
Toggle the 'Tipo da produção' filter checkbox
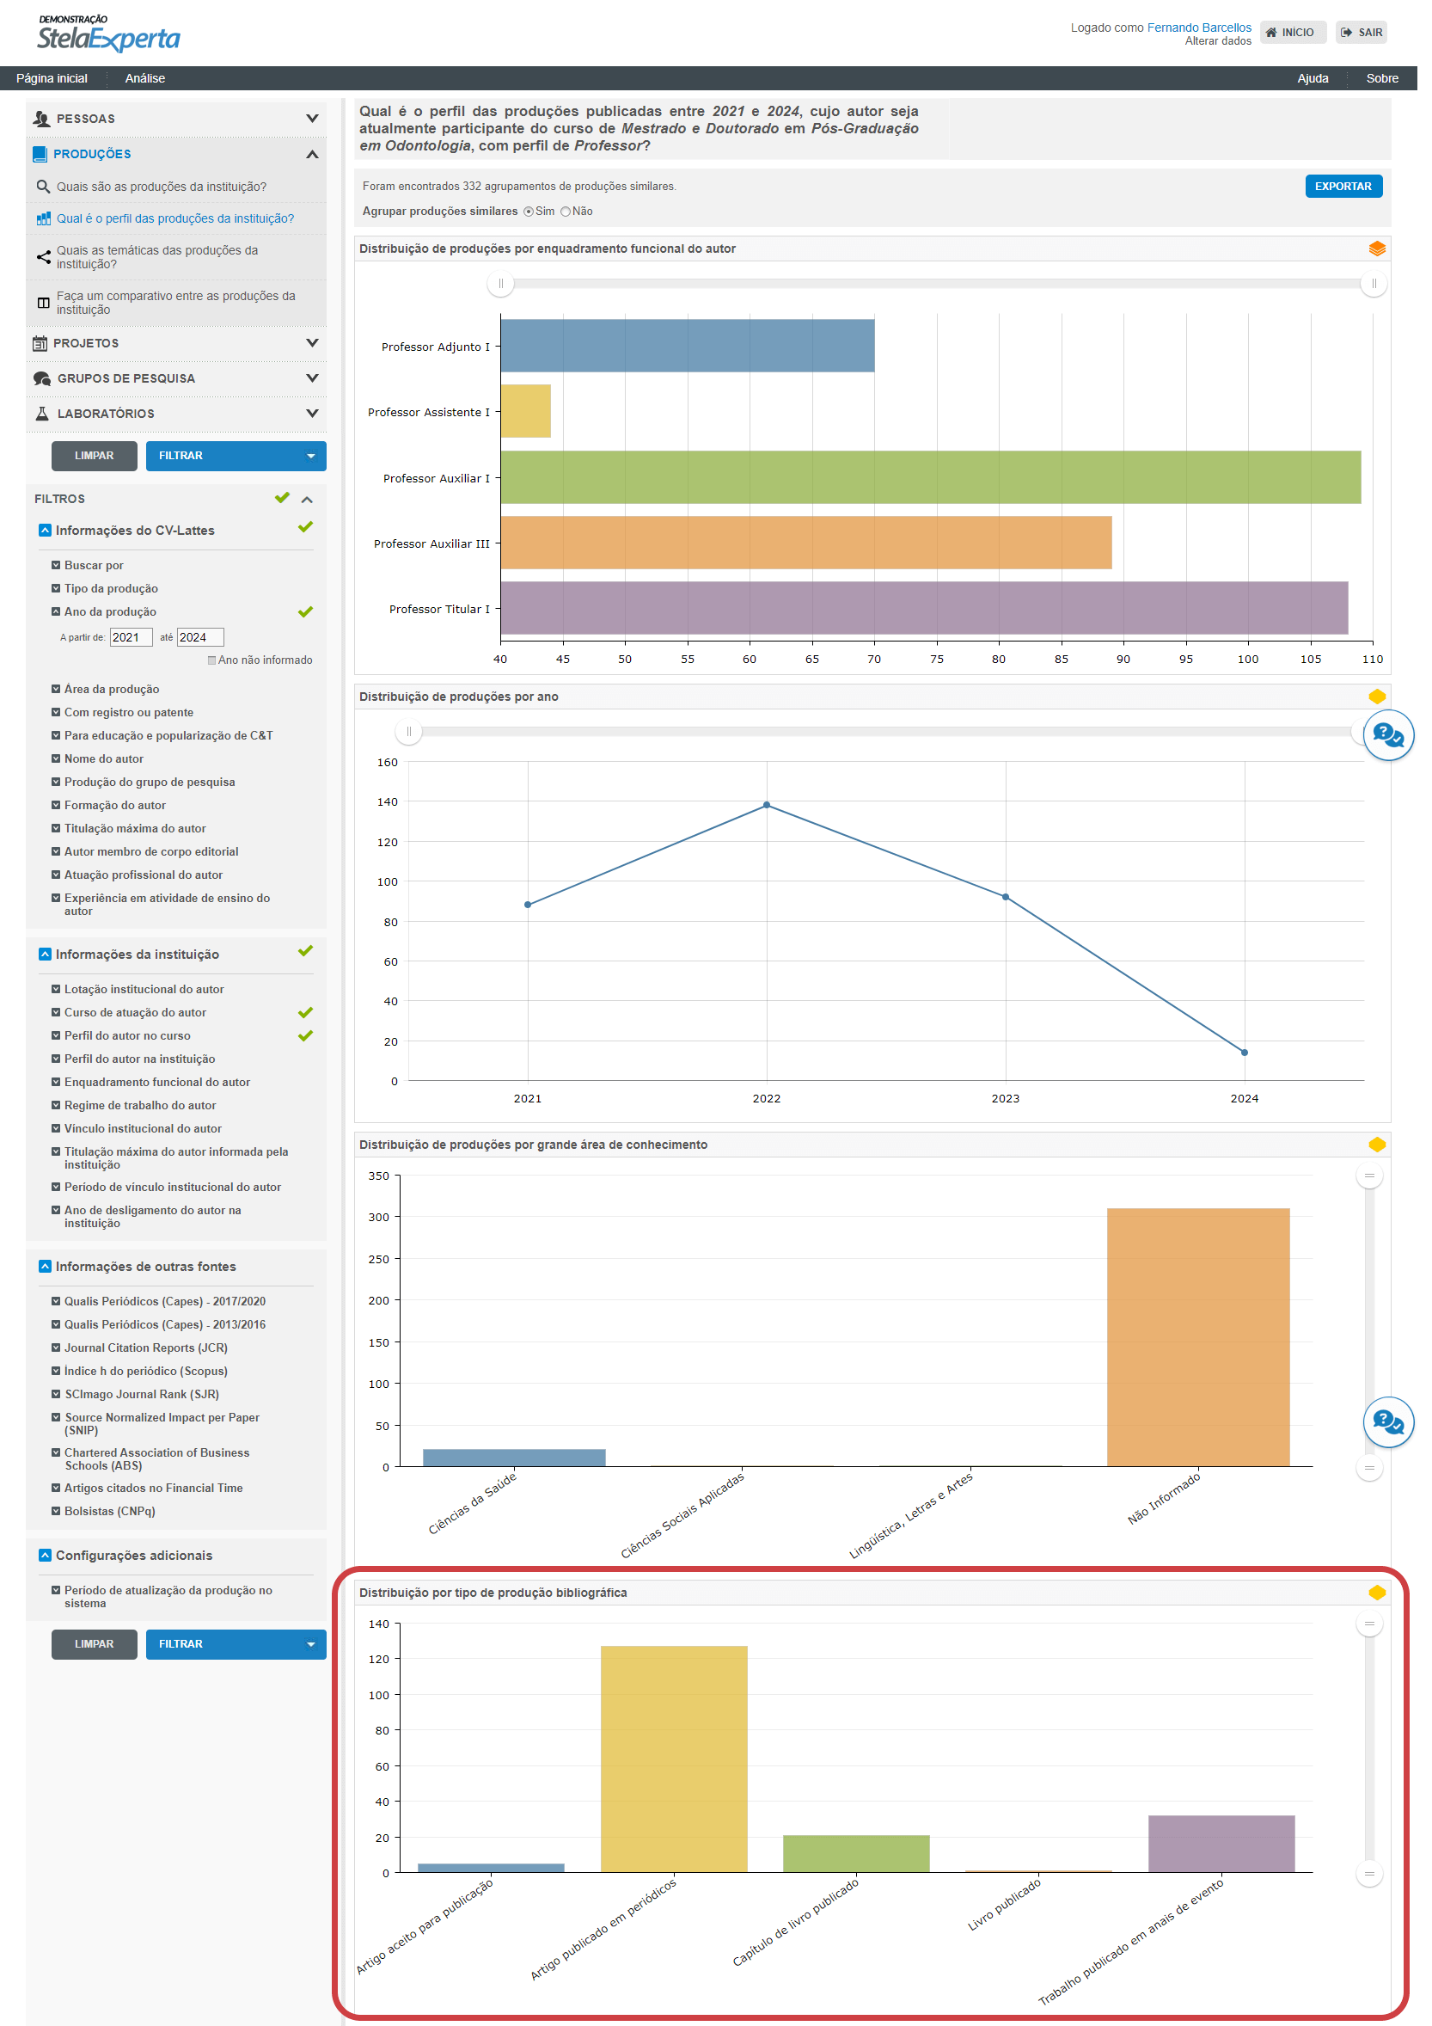pyautogui.click(x=56, y=588)
